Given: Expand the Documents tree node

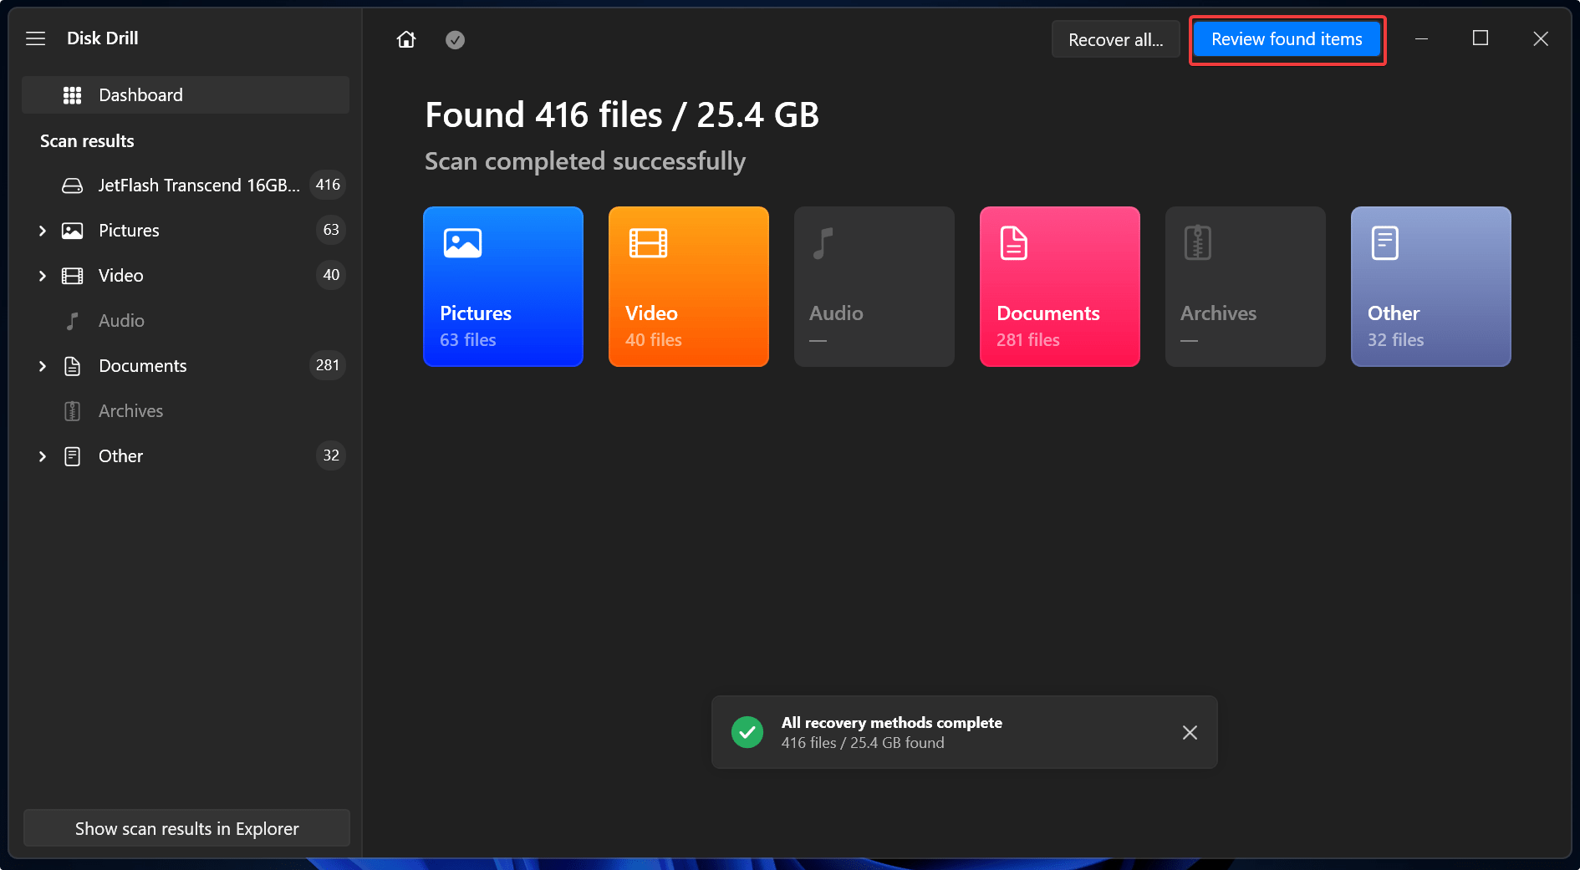Looking at the screenshot, I should [x=42, y=366].
